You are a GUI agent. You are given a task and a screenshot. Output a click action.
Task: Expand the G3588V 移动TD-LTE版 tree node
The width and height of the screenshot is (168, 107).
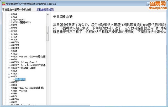(9, 68)
